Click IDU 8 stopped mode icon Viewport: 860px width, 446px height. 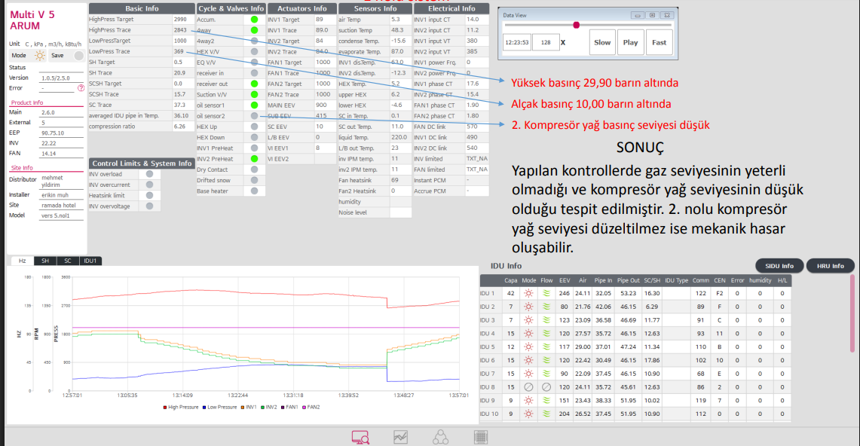tap(528, 387)
